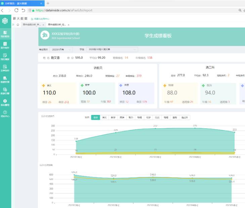This screenshot has height=208, width=245.
Task: Select 选三科 subject filter
Action: (x=185, y=118)
